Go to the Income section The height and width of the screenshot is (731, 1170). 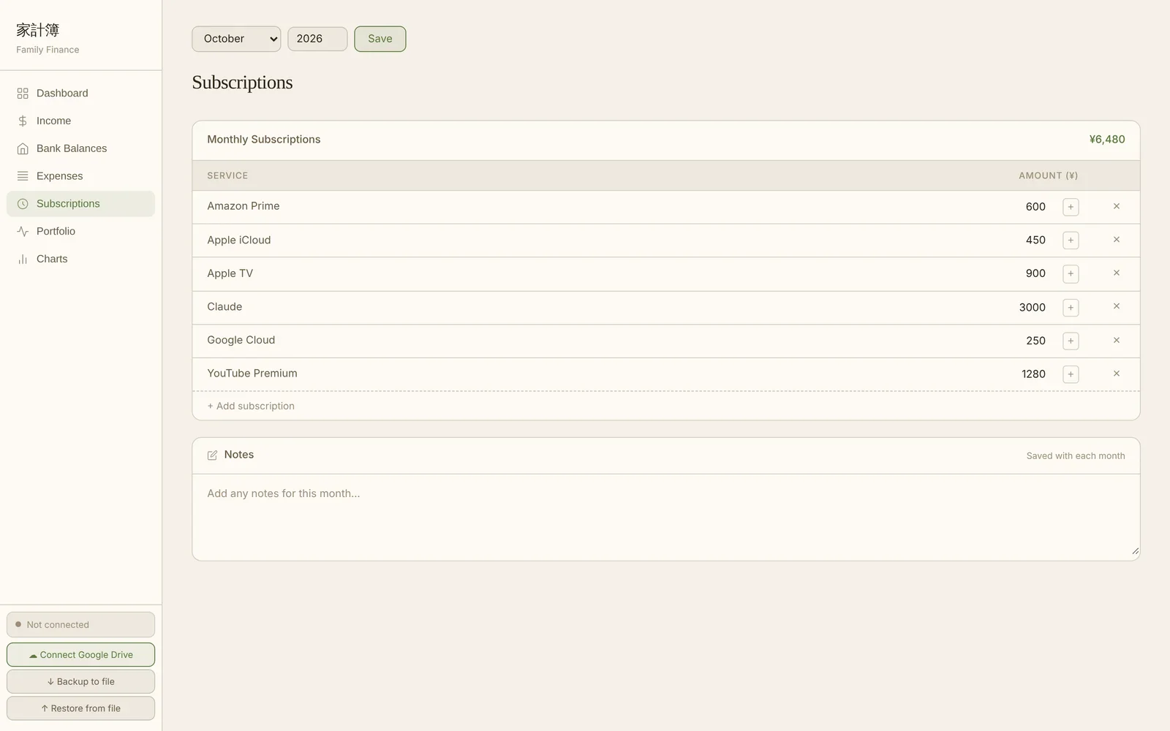pyautogui.click(x=80, y=121)
